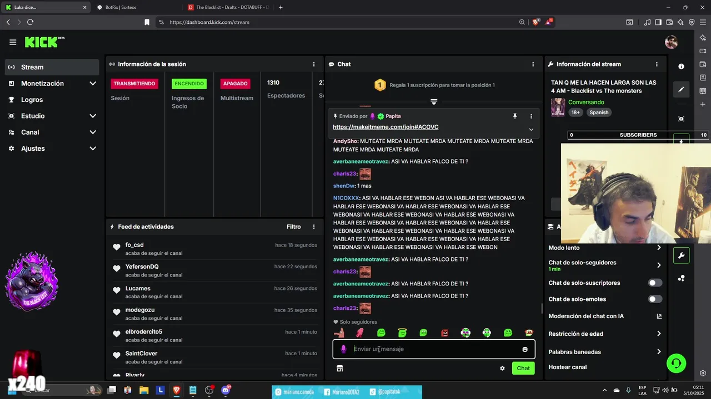
Task: Click SaintClover in activity feed
Action: tap(141, 354)
